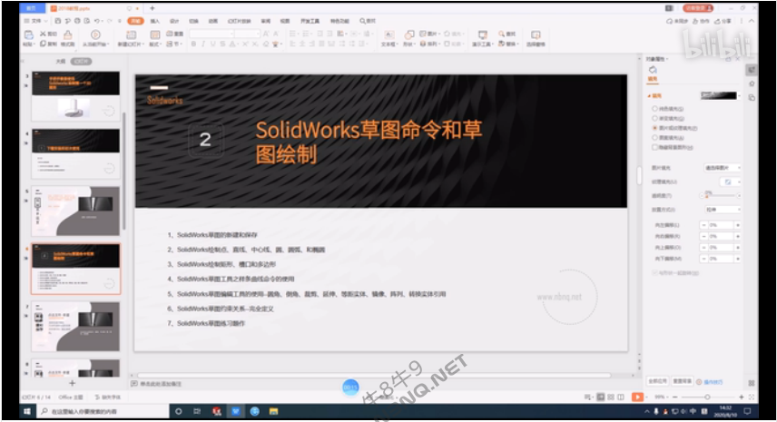Select solid fill (纯色填充) radio button
The width and height of the screenshot is (777, 422).
tap(654, 109)
